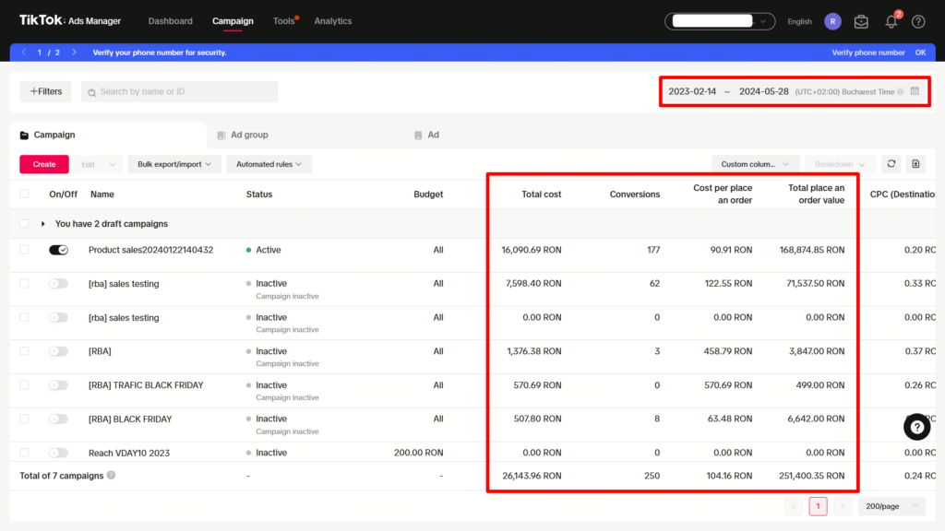Viewport: 945px width, 531px height.
Task: Tick the [RBA] TRAFIC BLACK FRIDAY checkbox
Action: [24, 384]
